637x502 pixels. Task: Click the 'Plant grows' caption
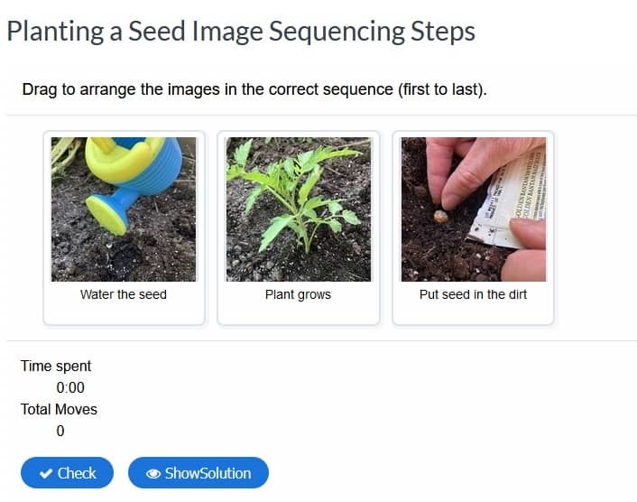coord(298,294)
